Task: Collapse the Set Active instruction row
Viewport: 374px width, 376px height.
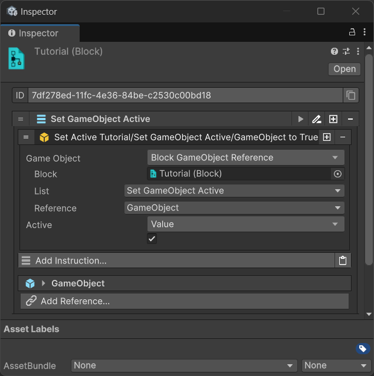Action: click(342, 137)
